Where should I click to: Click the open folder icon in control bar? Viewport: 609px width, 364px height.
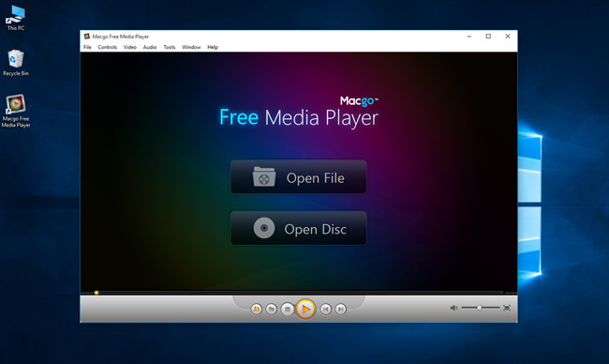point(272,310)
